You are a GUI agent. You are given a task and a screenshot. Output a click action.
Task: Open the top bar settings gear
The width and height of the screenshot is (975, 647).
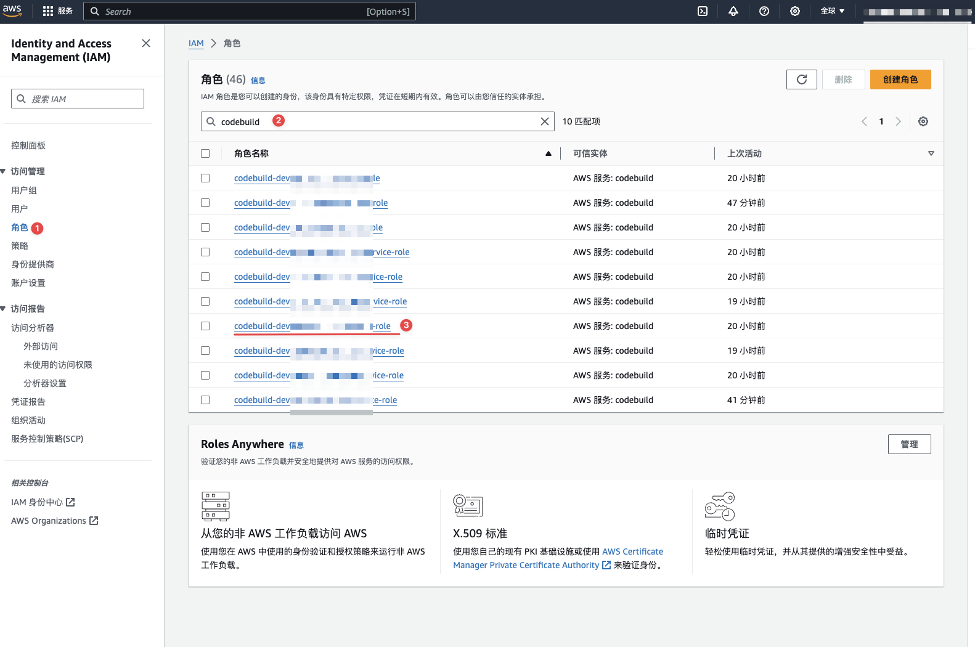pos(795,11)
